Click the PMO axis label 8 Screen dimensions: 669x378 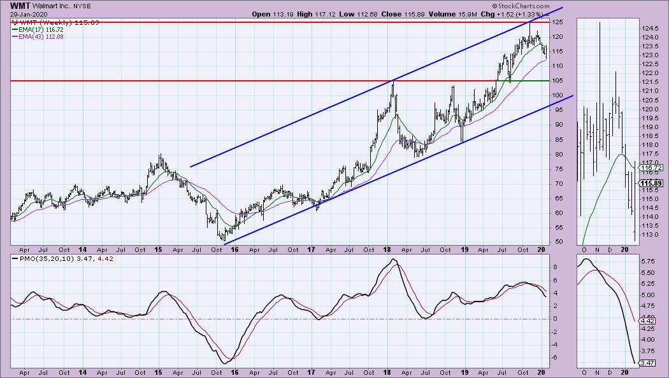(x=555, y=267)
